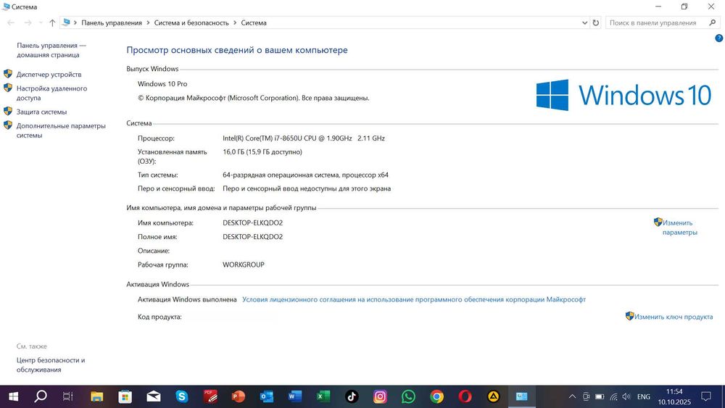Open 'Центр безопасности и обслуживания'

pyautogui.click(x=51, y=365)
